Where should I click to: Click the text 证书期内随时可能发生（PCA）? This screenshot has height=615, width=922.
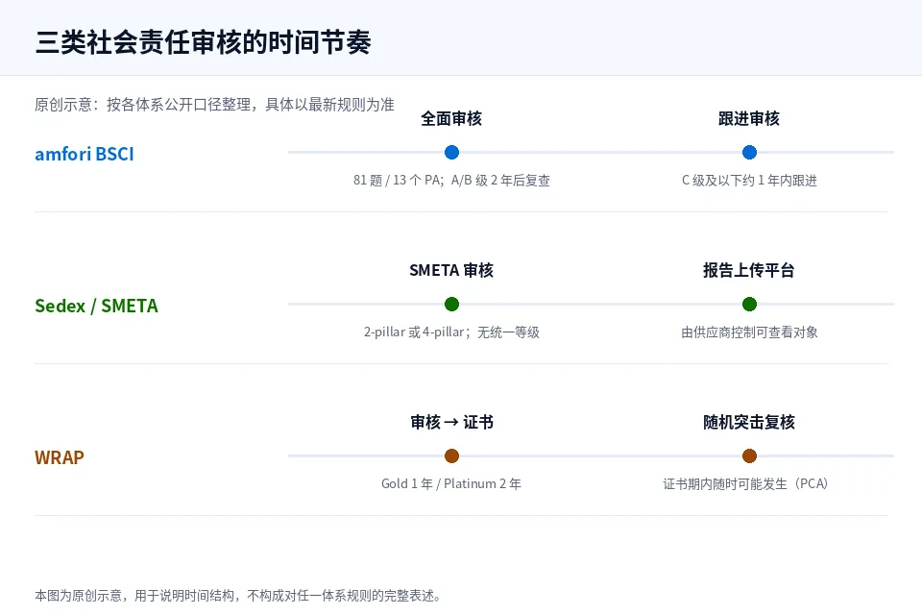[745, 483]
